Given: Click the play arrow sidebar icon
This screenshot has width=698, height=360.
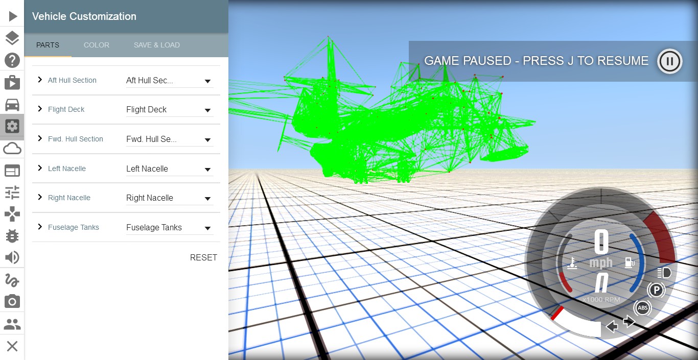Looking at the screenshot, I should tap(12, 17).
